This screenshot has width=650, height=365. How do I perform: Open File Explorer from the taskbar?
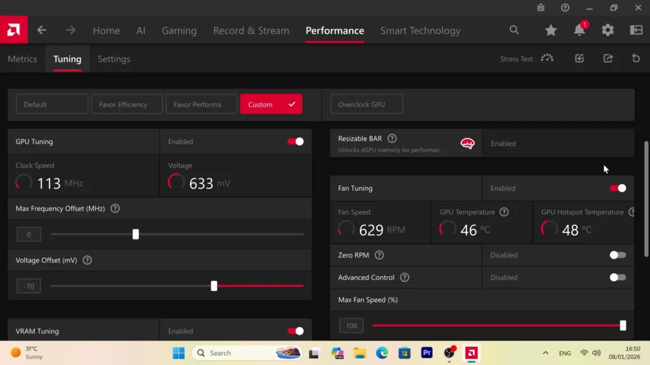pos(359,353)
